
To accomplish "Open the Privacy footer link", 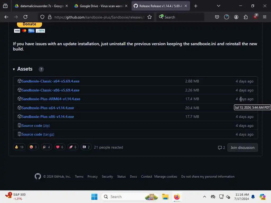I will click(92, 177).
